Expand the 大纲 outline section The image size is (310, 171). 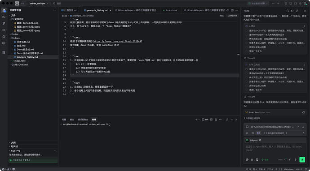tap(13, 142)
